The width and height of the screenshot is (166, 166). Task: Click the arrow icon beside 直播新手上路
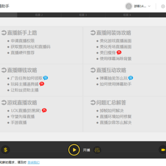point(4,33)
